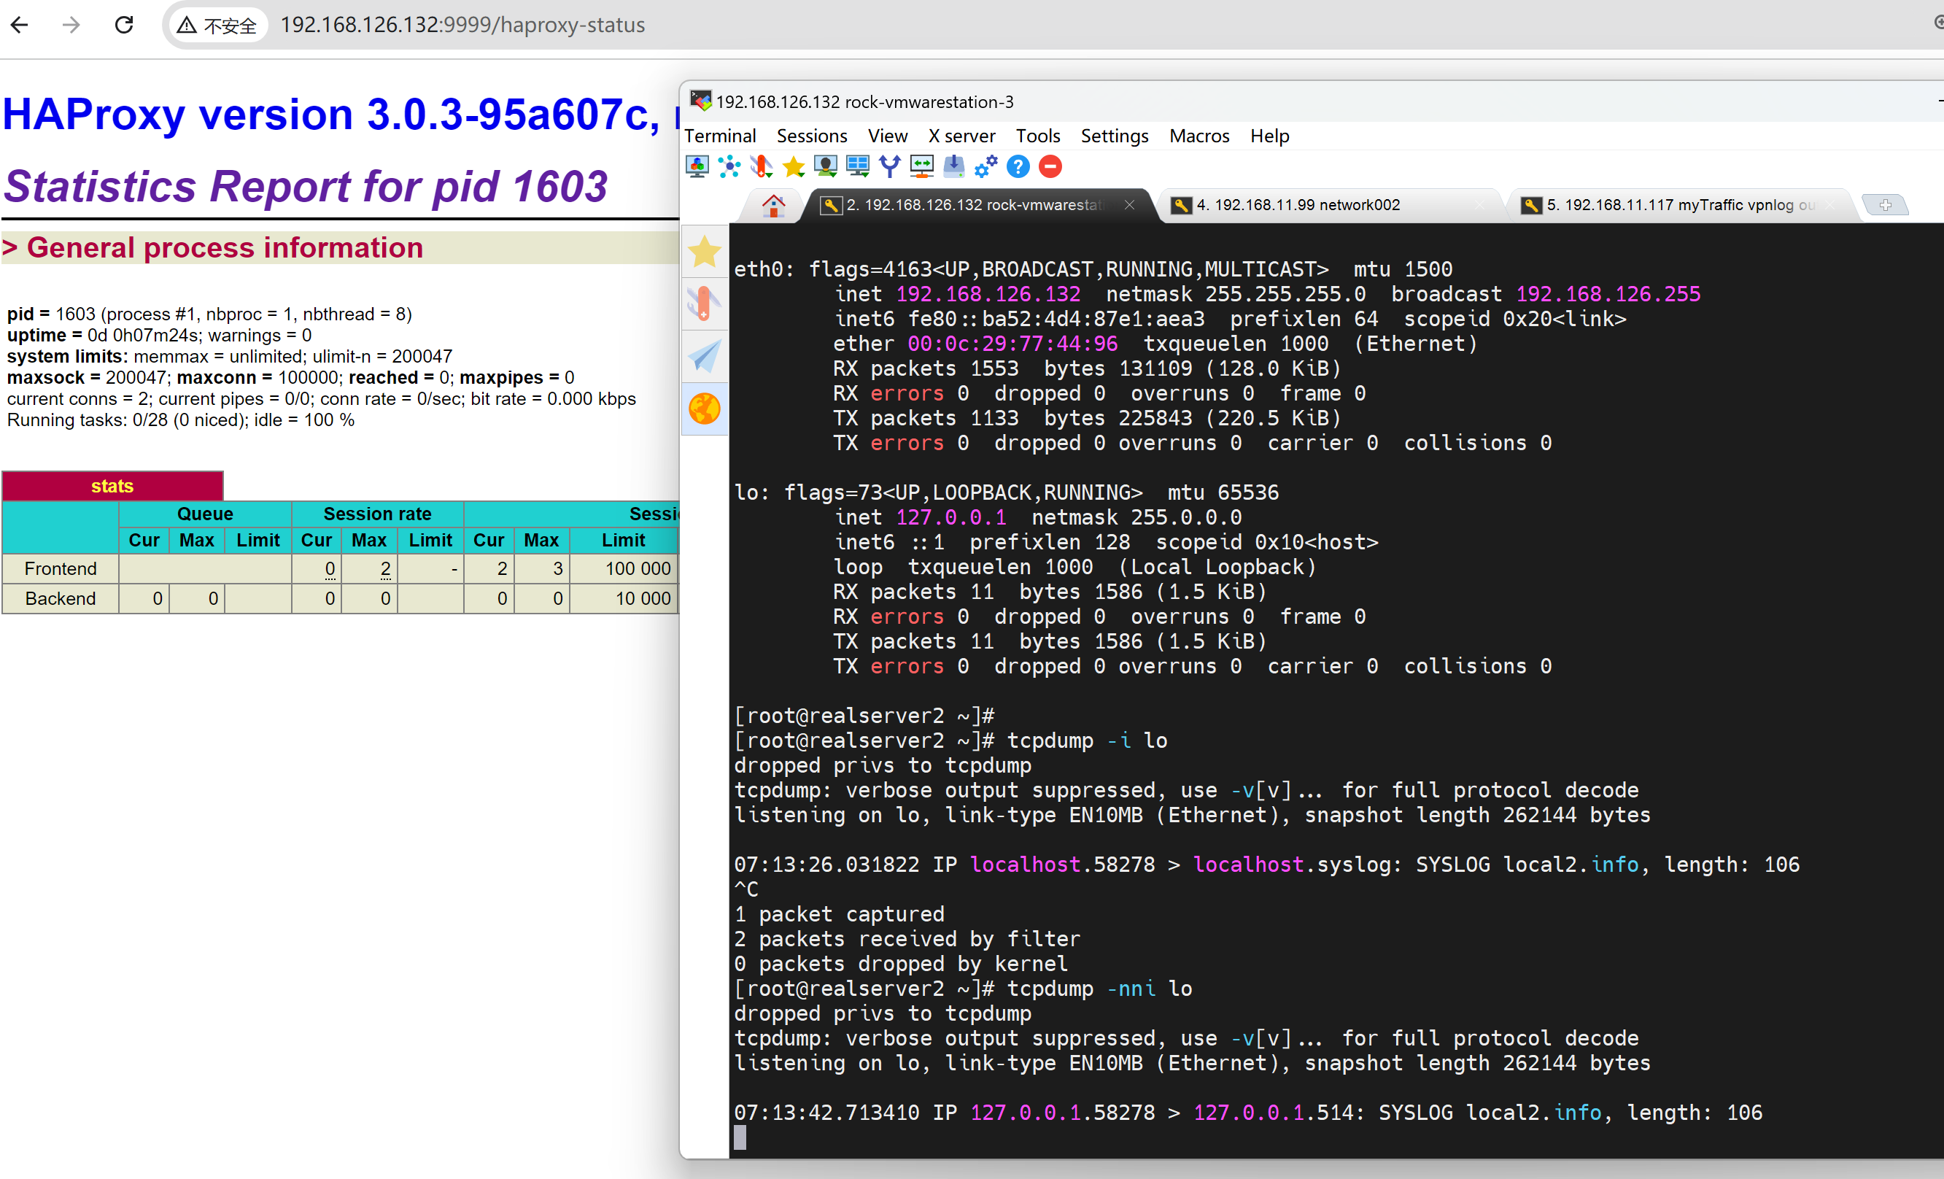Viewport: 1944px width, 1179px height.
Task: Click the new tab plus button
Action: 1885,205
